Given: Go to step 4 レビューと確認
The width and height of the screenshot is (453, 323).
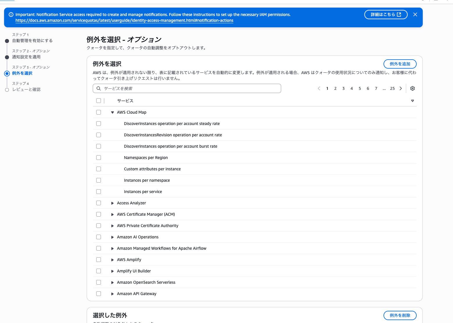Looking at the screenshot, I should pyautogui.click(x=26, y=90).
